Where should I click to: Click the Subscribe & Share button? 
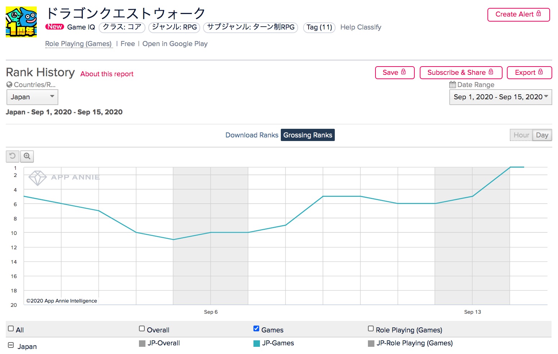pos(461,72)
